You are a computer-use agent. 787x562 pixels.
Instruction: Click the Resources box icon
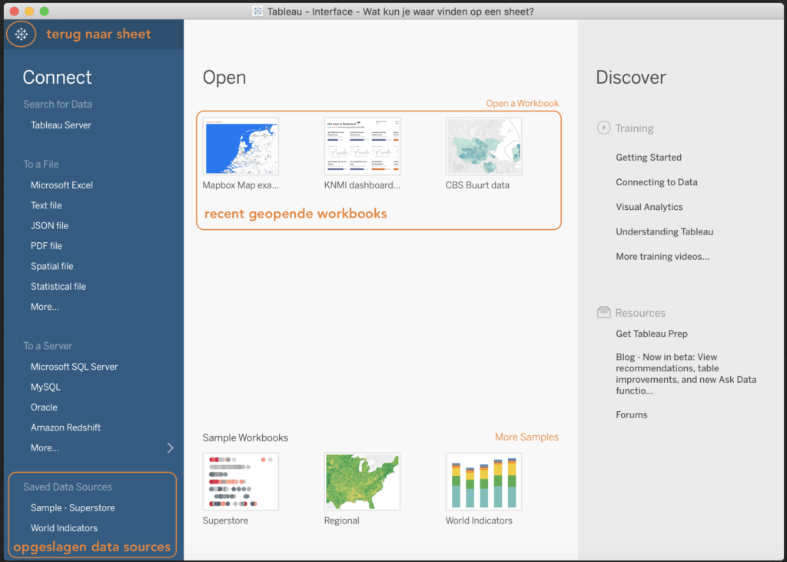603,313
